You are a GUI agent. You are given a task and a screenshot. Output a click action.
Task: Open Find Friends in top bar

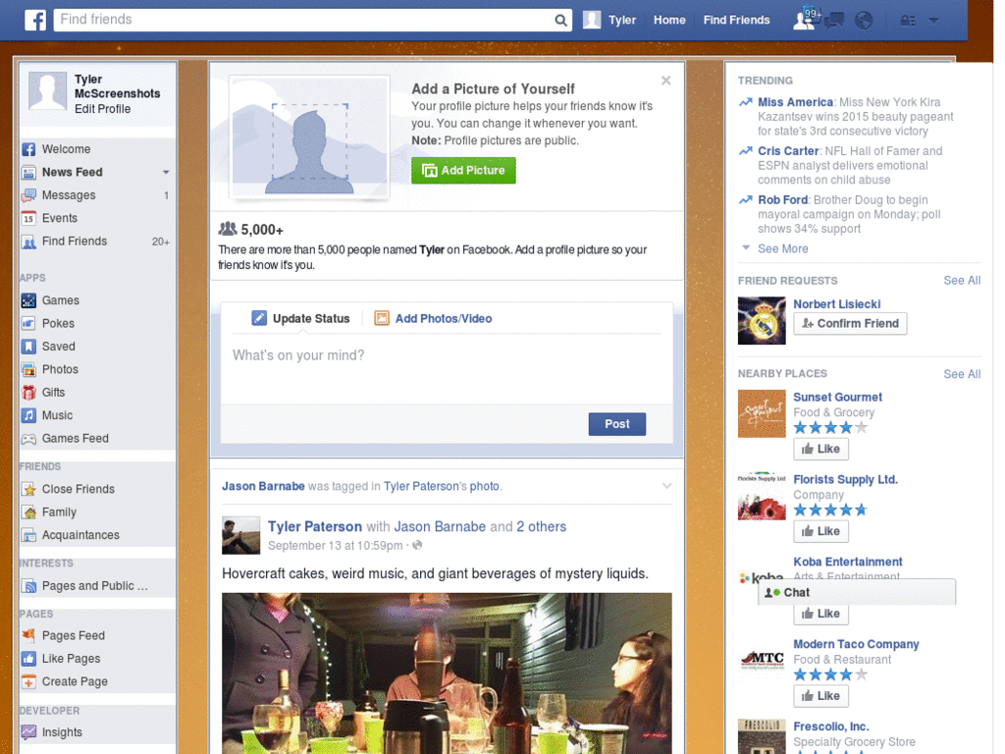[736, 20]
